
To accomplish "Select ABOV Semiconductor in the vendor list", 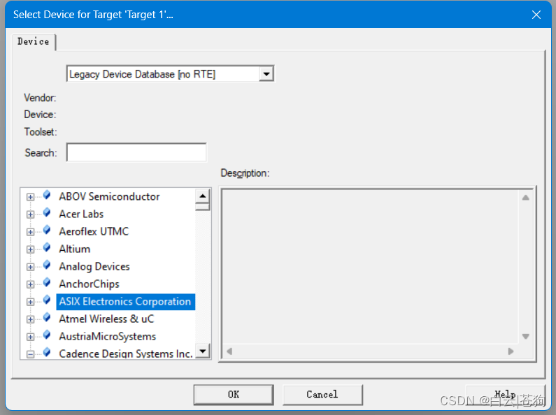I will click(x=109, y=196).
